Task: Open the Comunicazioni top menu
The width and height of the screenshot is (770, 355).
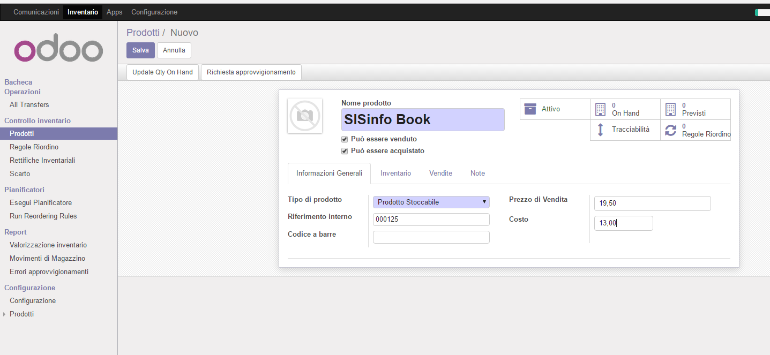Action: point(36,12)
